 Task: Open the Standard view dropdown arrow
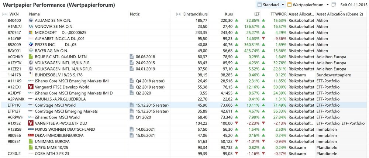point(283,5)
